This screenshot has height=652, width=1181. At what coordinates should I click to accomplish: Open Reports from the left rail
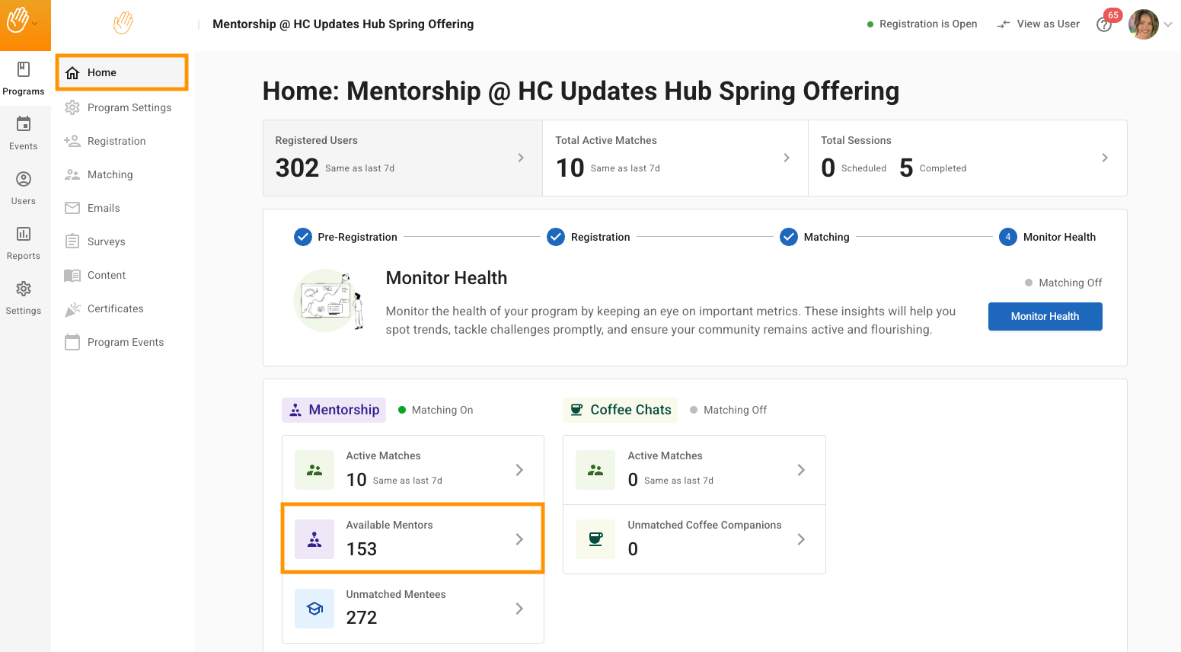tap(24, 235)
